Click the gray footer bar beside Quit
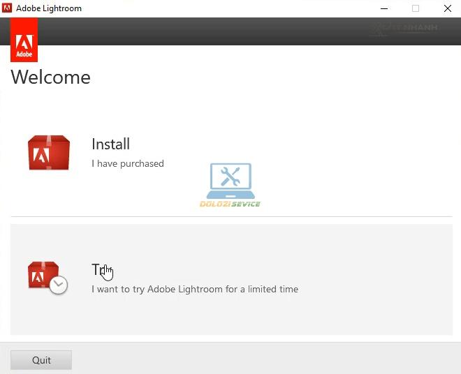This screenshot has width=461, height=374. point(265,359)
